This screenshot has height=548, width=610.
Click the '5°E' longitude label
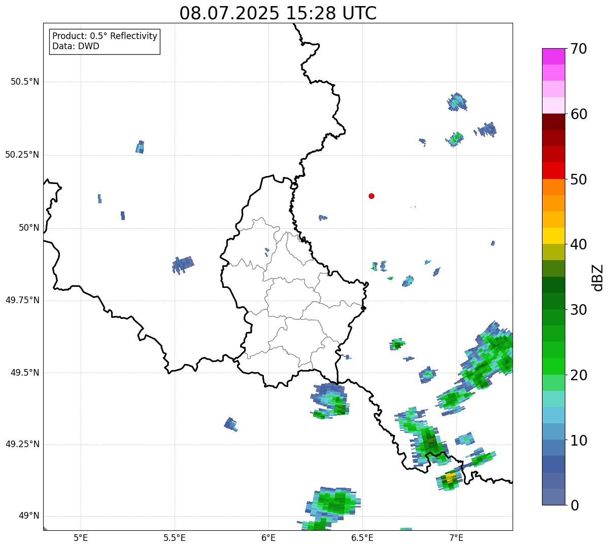pyautogui.click(x=81, y=537)
